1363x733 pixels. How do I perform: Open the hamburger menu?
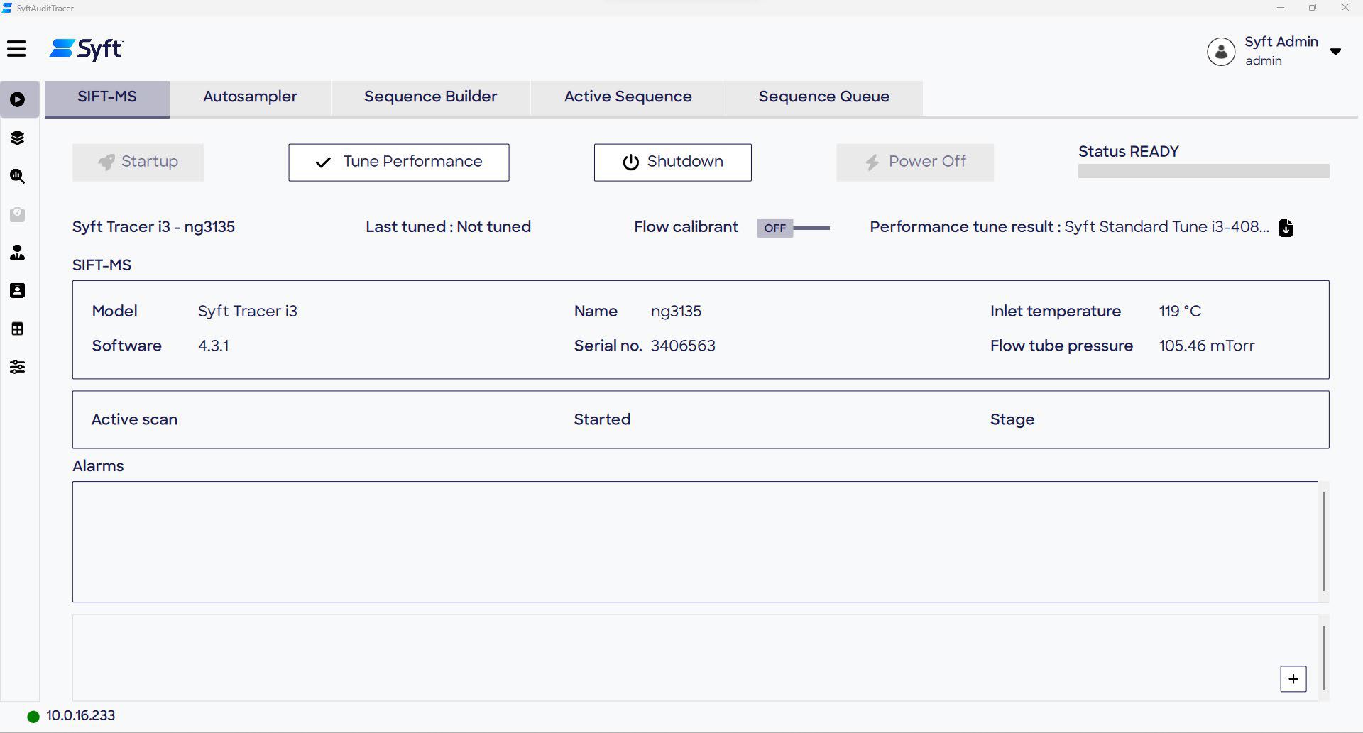(x=17, y=49)
